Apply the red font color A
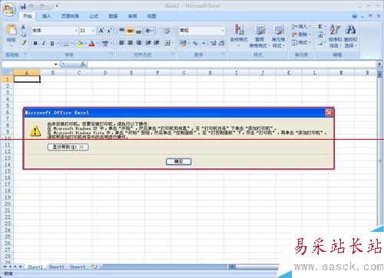This screenshot has height=278, width=384. [91, 43]
